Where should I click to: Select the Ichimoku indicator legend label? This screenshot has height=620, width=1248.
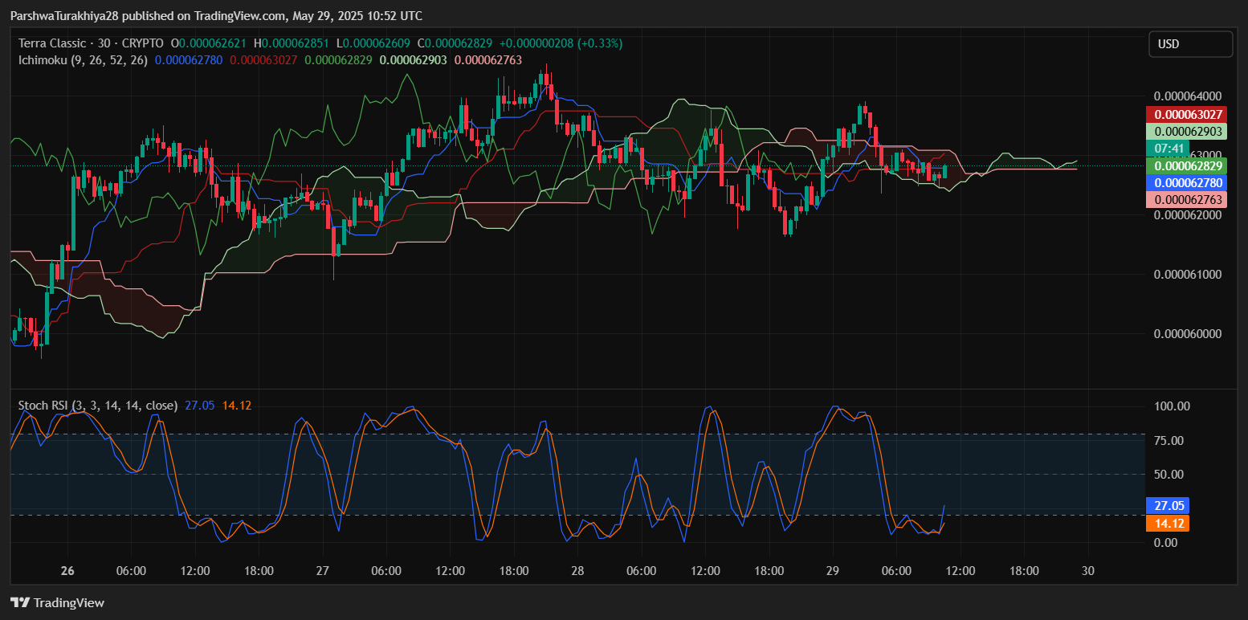point(83,60)
